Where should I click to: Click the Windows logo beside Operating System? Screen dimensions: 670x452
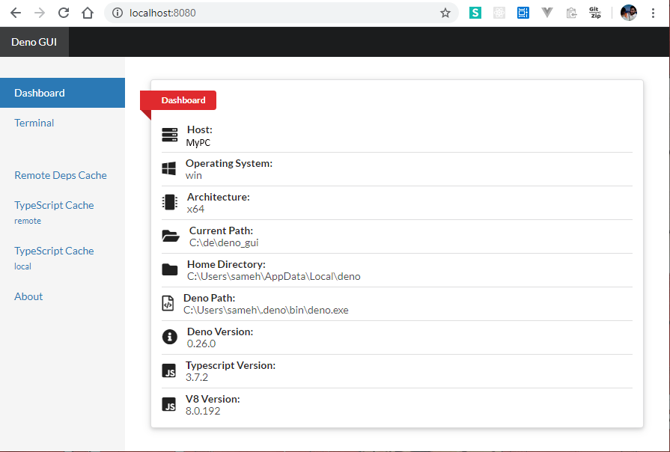coord(168,168)
